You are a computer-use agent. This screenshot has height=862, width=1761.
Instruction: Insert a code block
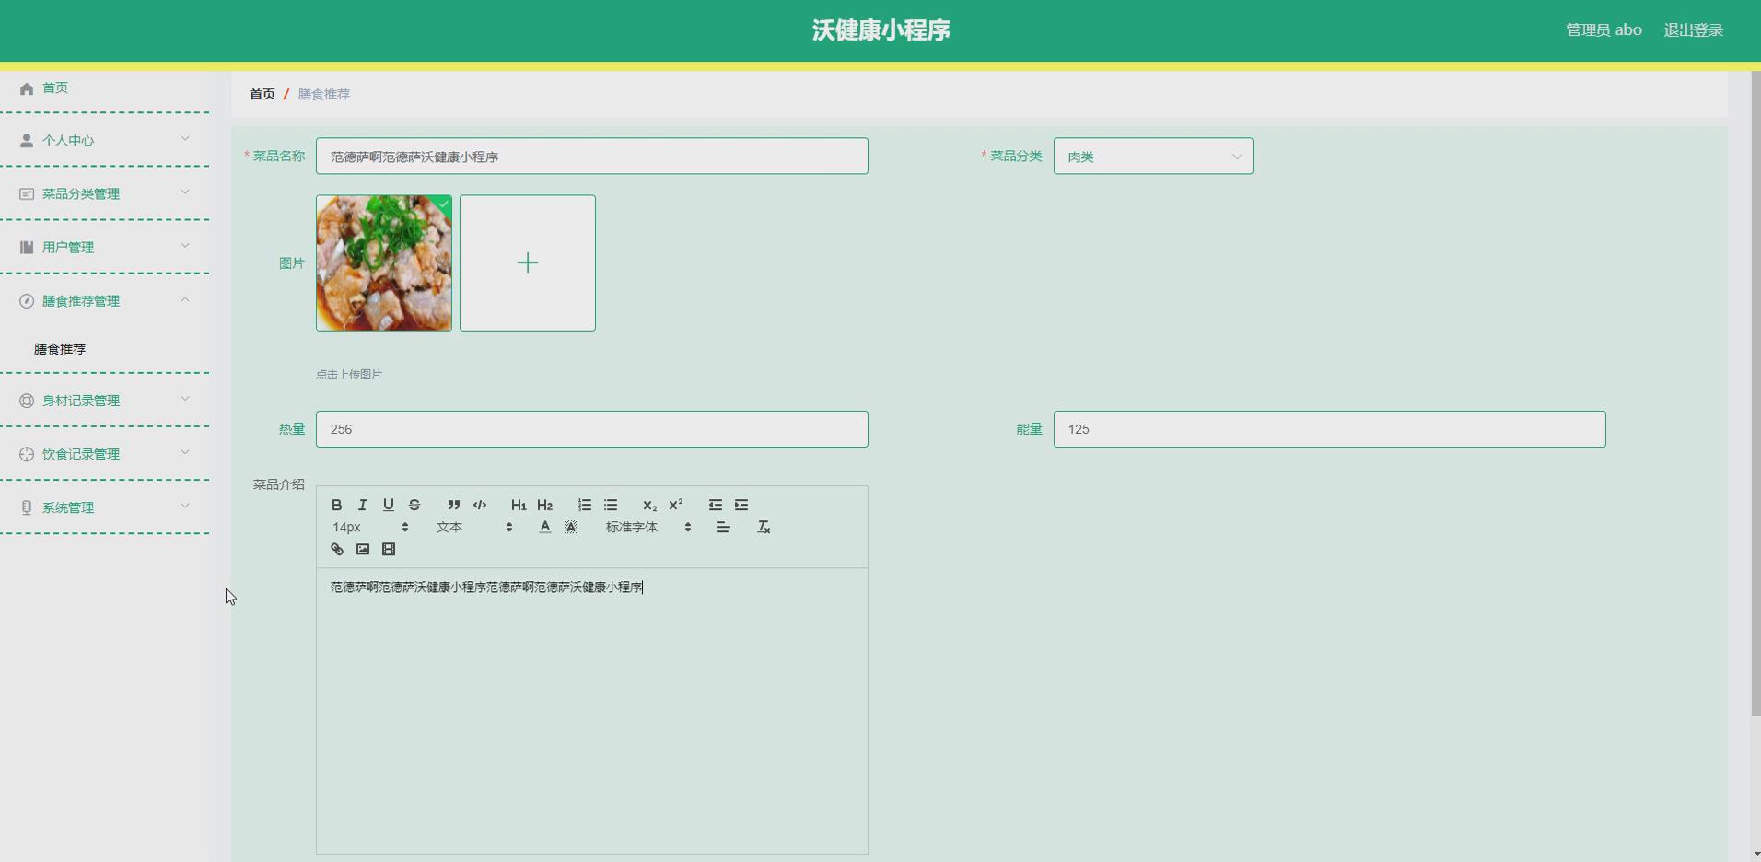point(480,505)
